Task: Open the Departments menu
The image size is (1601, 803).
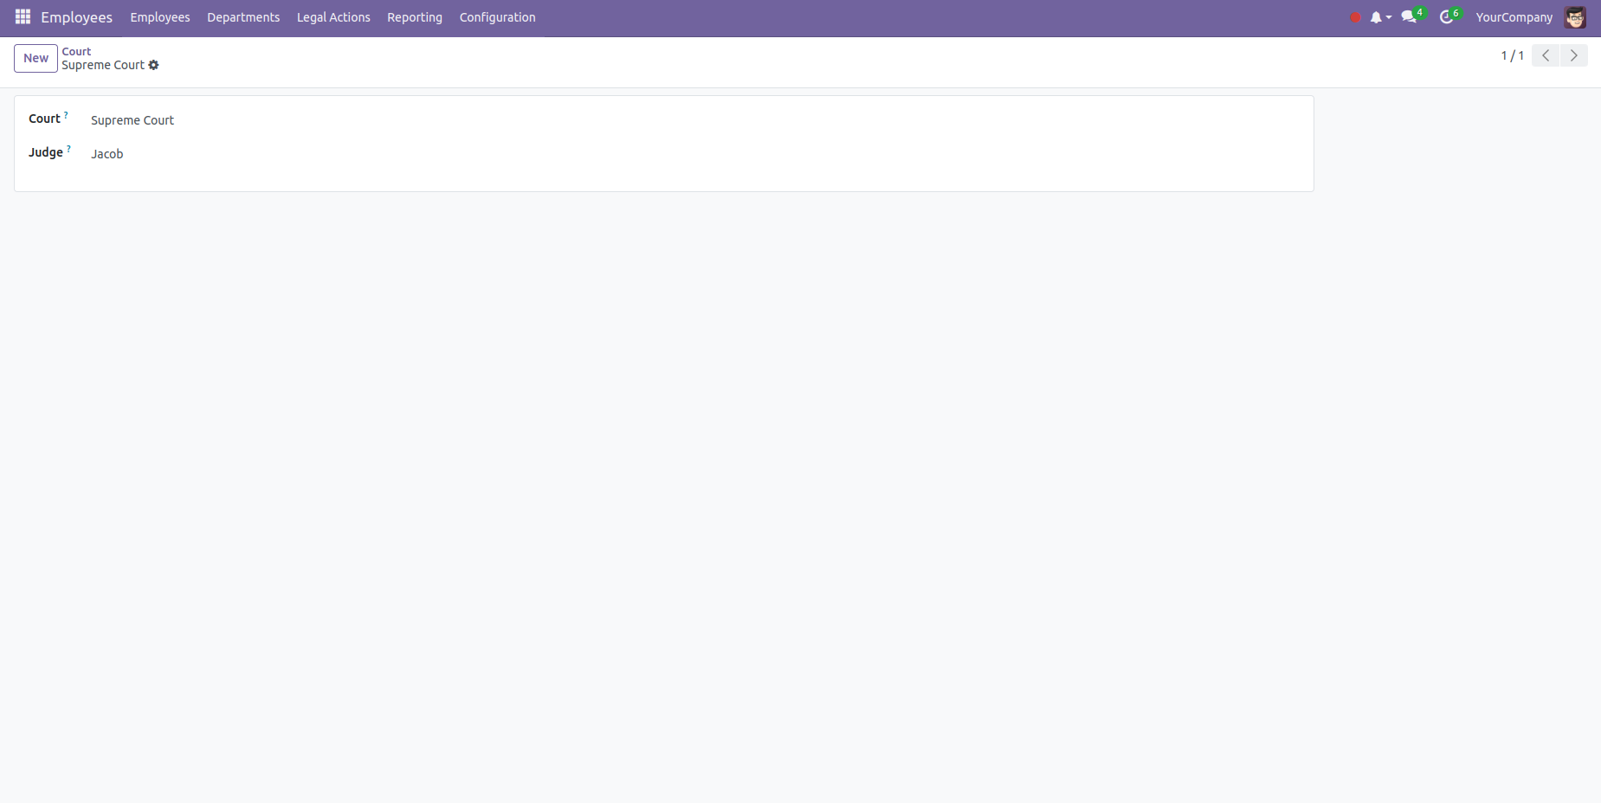Action: tap(243, 17)
